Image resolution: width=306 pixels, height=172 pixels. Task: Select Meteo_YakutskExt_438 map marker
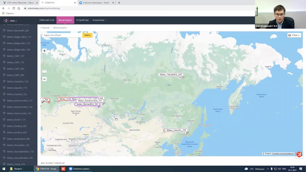point(171,75)
